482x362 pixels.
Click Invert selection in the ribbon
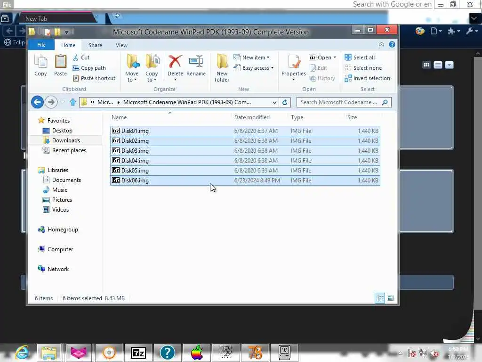pyautogui.click(x=367, y=79)
